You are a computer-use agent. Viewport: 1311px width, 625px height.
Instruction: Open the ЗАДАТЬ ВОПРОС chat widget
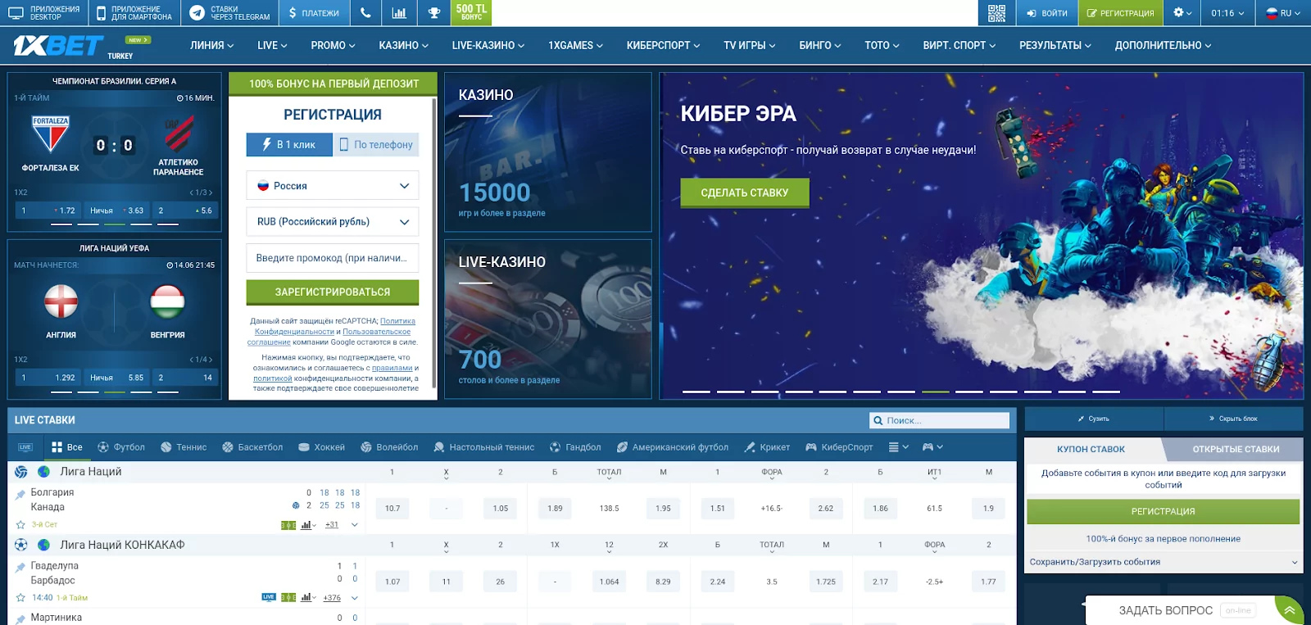pyautogui.click(x=1166, y=610)
